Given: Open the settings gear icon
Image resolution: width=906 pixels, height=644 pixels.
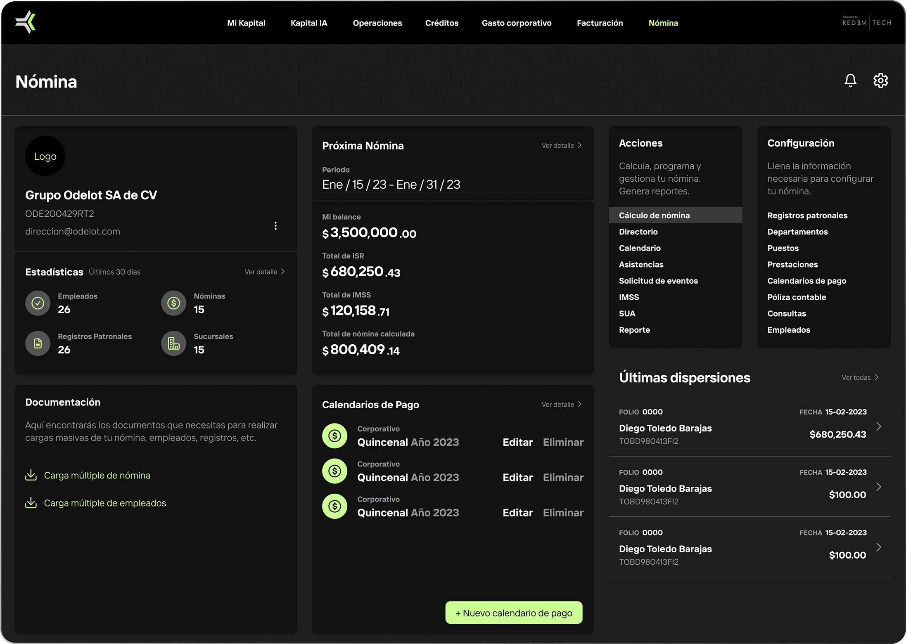Looking at the screenshot, I should [880, 80].
